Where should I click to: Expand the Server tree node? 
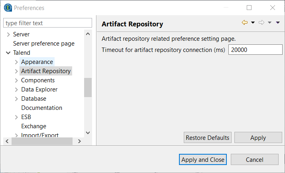coord(8,34)
